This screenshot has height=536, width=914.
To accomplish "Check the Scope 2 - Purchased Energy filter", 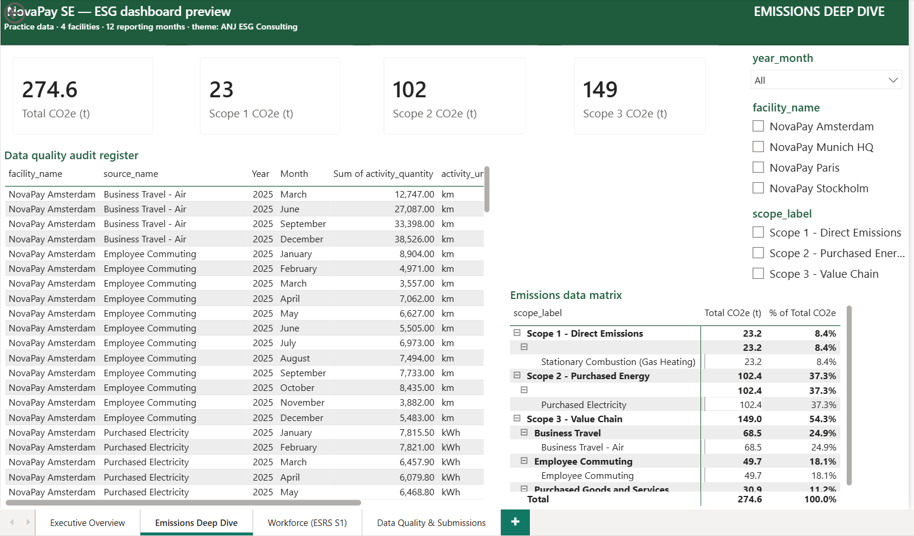I will pyautogui.click(x=758, y=253).
